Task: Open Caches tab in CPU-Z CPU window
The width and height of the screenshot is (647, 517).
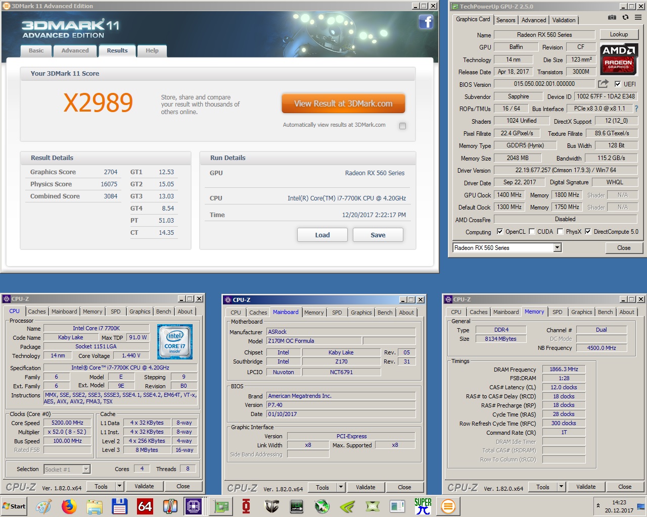Action: coord(37,312)
